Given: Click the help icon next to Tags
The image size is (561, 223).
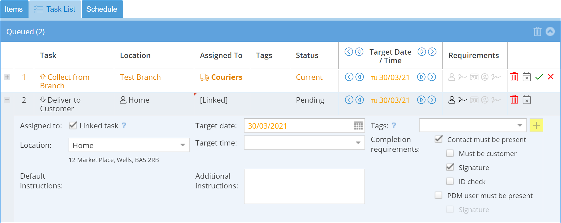Looking at the screenshot, I should [x=394, y=126].
